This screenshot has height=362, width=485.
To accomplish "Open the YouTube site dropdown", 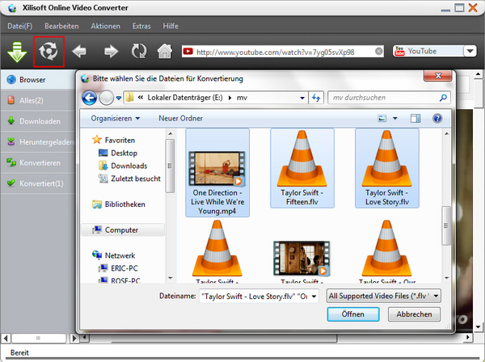I will [470, 52].
